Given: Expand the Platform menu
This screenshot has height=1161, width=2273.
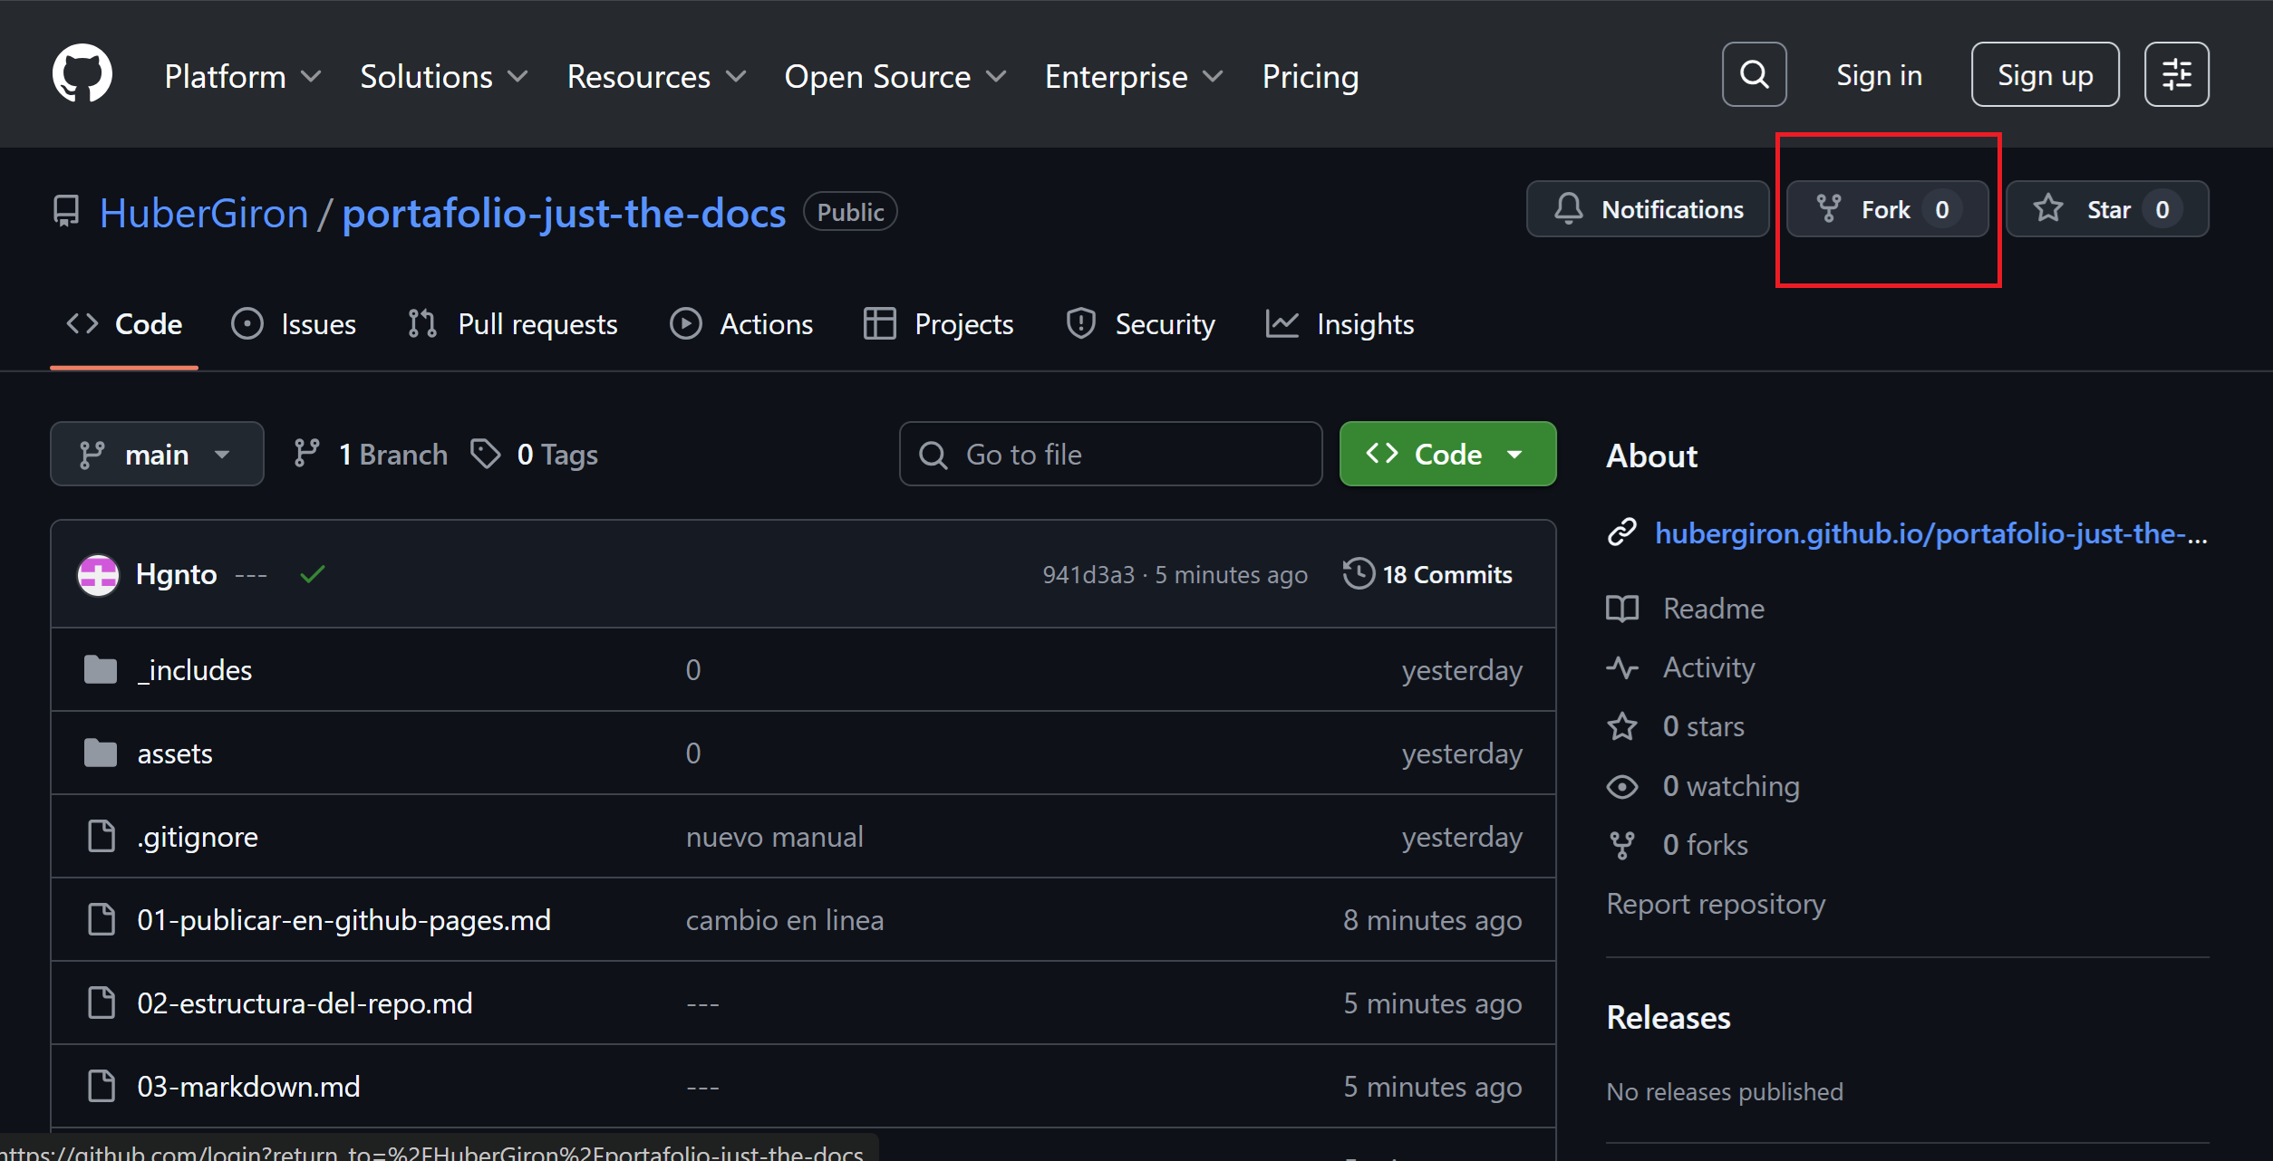Looking at the screenshot, I should (x=242, y=77).
